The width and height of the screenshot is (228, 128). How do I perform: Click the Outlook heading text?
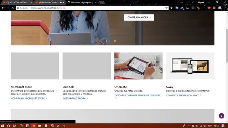[x=68, y=87]
